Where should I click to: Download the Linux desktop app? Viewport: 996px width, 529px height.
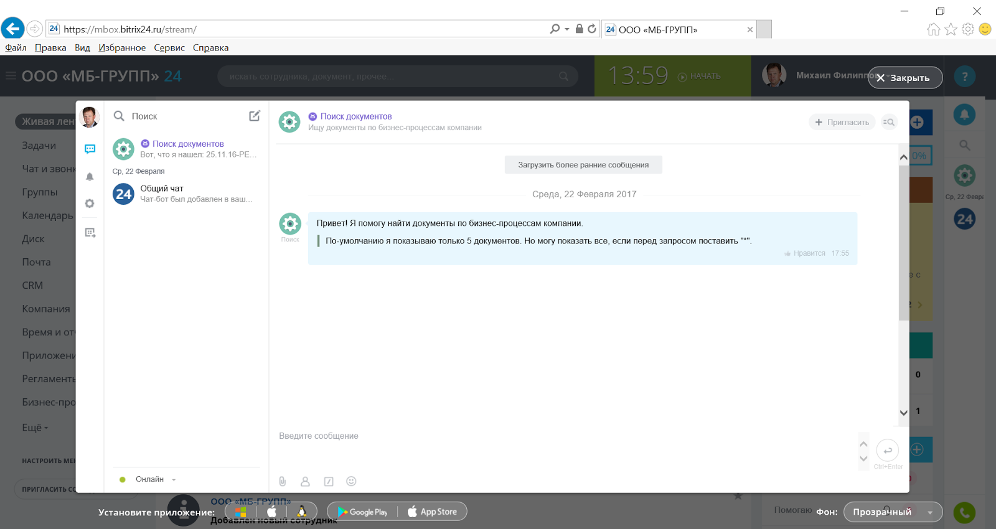pyautogui.click(x=301, y=512)
